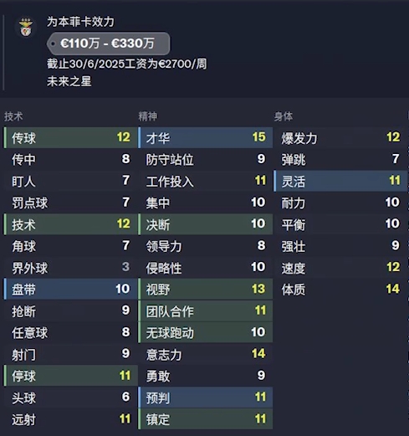The image size is (409, 436).
Task: Click the 视野 attribute row
Action: [206, 290]
